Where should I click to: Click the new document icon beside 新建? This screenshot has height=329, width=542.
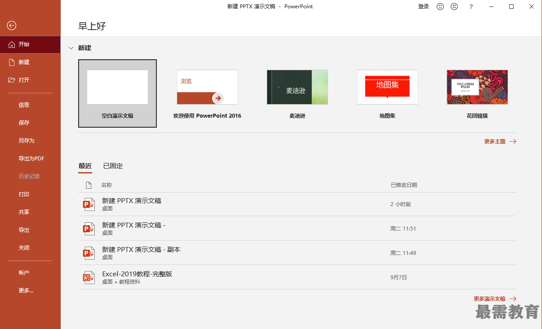click(x=12, y=62)
